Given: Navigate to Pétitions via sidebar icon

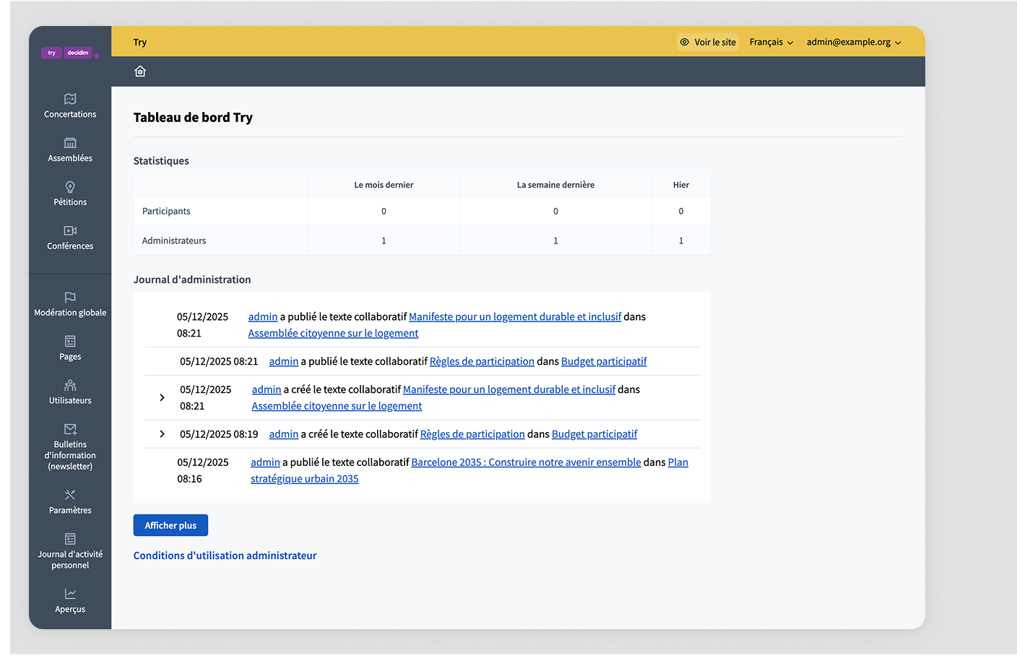Looking at the screenshot, I should point(69,194).
